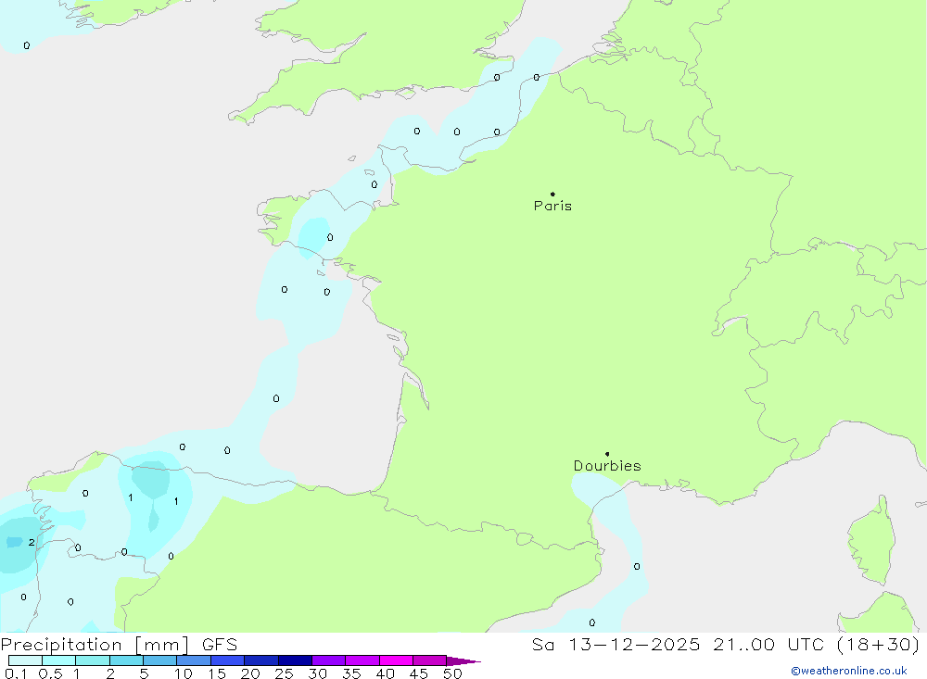Click the date Sa 13-12-2025 text

(x=616, y=645)
